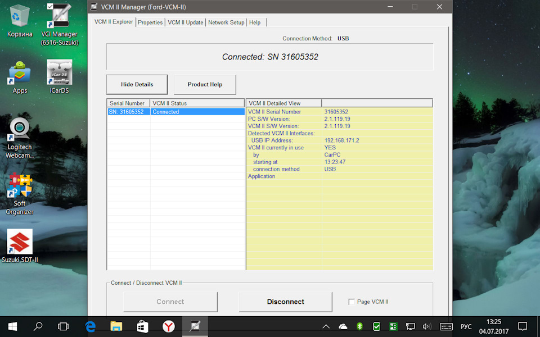Click the VCM II Status column header
Viewport: 540px width, 337px height.
point(197,103)
